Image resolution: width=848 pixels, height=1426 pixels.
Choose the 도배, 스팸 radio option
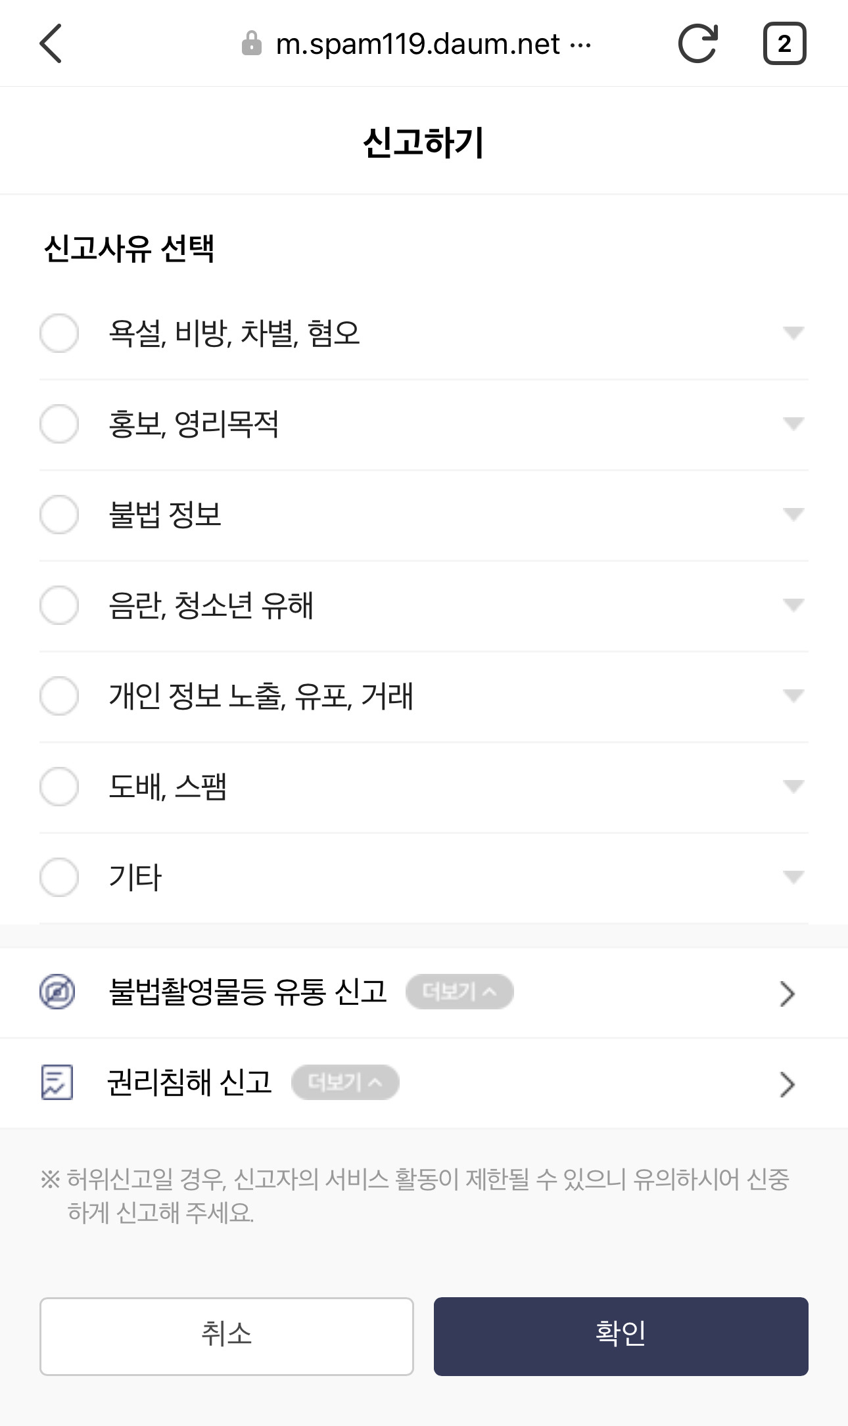[x=59, y=787]
